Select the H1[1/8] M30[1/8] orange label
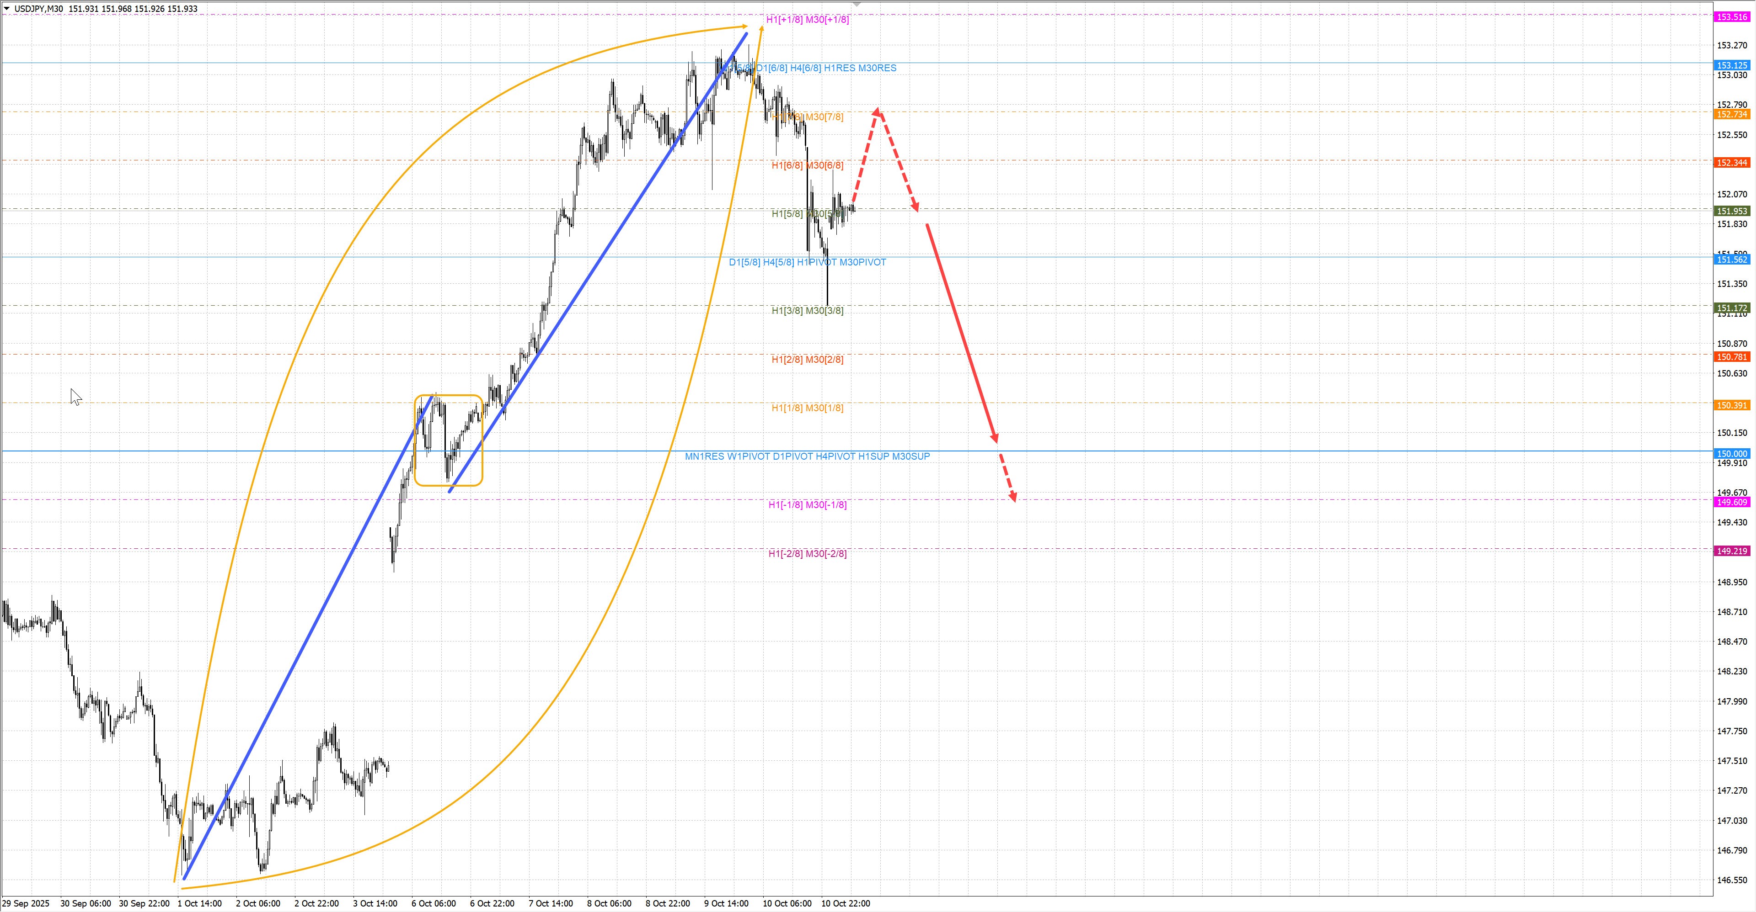 (x=807, y=408)
